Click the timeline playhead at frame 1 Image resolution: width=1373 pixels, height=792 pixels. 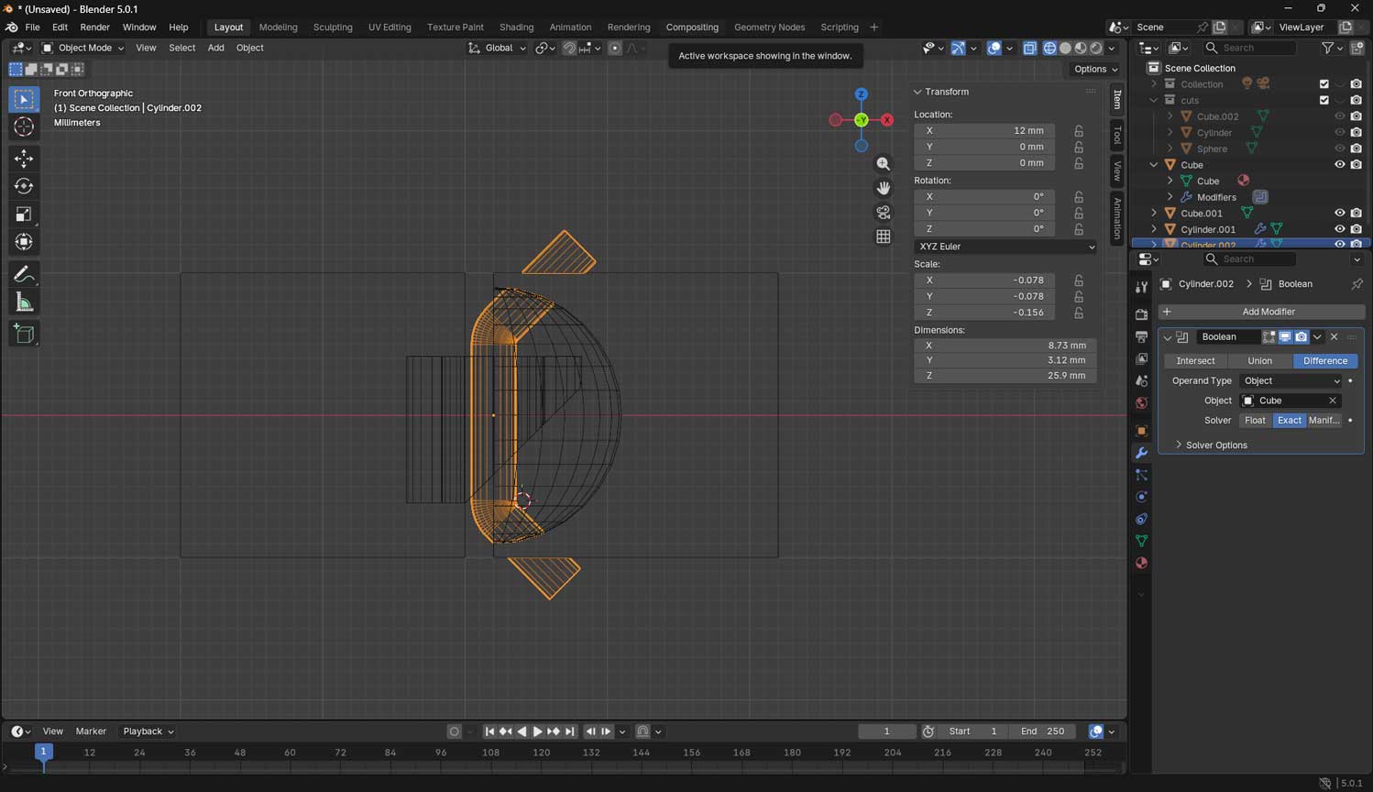point(43,752)
